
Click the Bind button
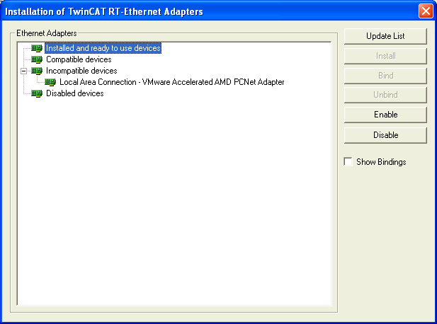click(385, 76)
